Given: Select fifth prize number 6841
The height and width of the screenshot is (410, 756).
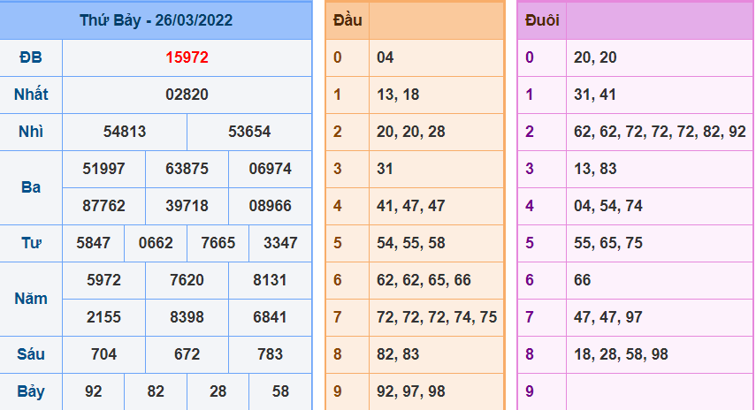Looking at the screenshot, I should coord(270,317).
